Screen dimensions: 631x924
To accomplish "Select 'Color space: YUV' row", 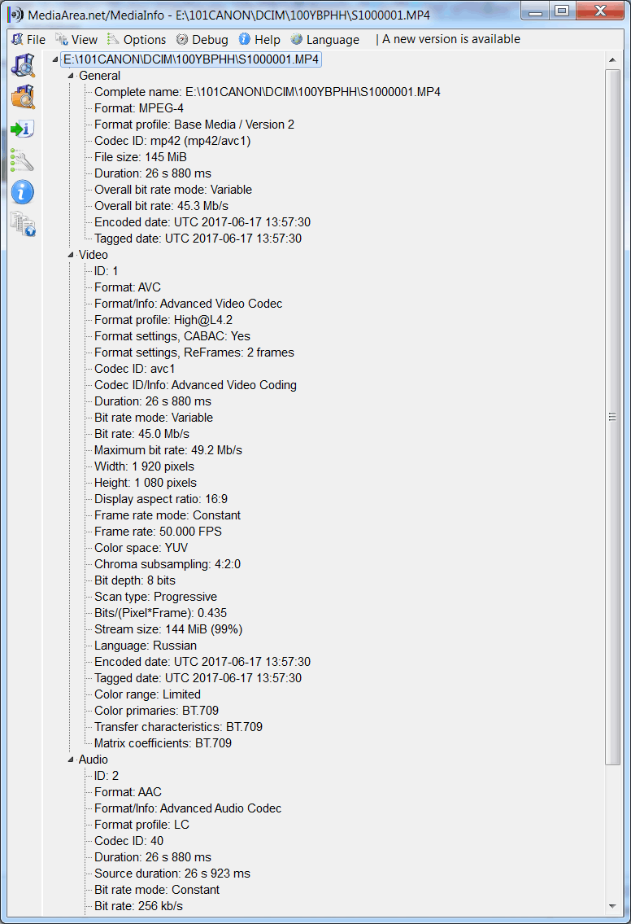I will (141, 548).
